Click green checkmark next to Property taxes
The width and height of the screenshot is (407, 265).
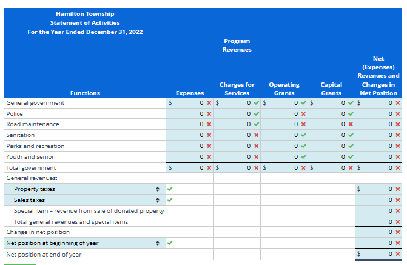click(170, 189)
